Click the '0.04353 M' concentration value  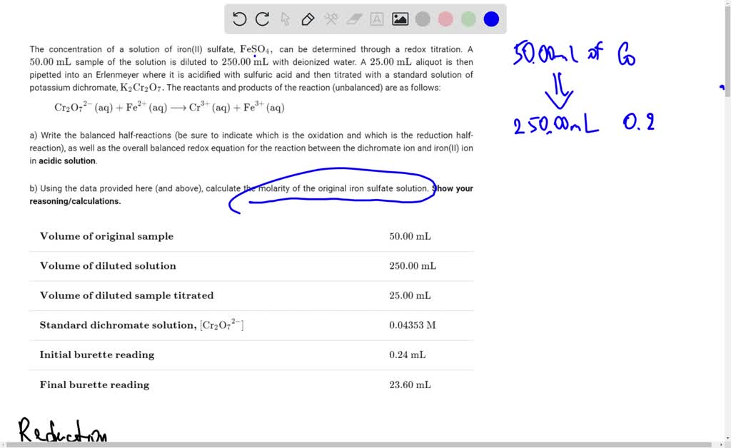[x=412, y=325]
